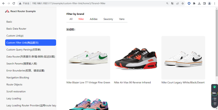Bookmark this page with the star icon

(183, 4)
